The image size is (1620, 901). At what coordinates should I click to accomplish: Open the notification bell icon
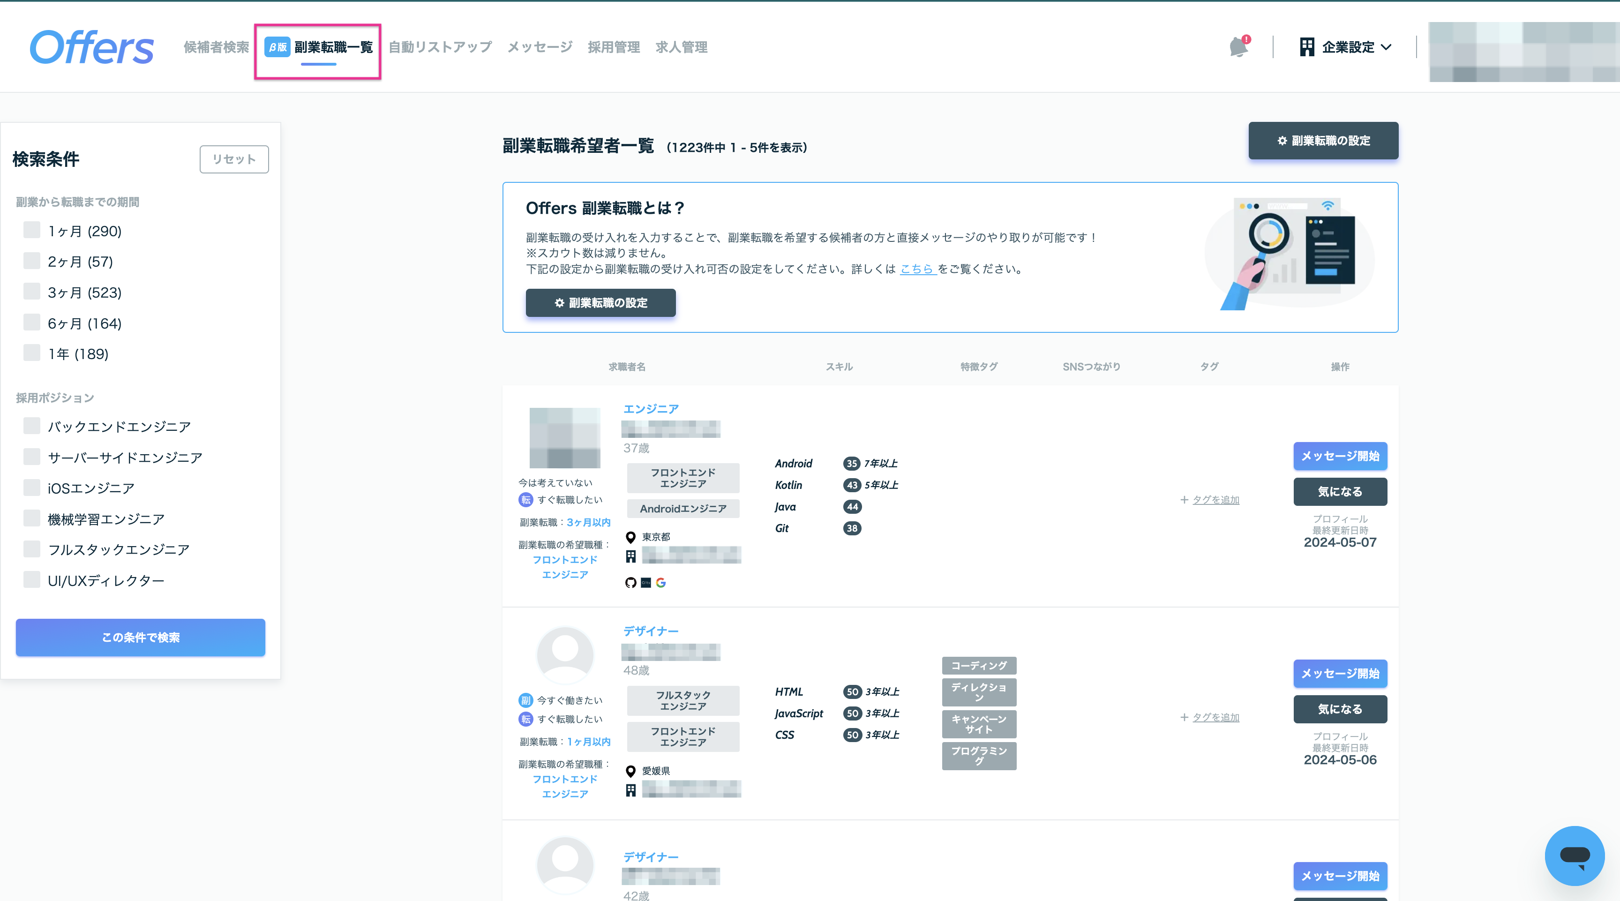(x=1239, y=47)
